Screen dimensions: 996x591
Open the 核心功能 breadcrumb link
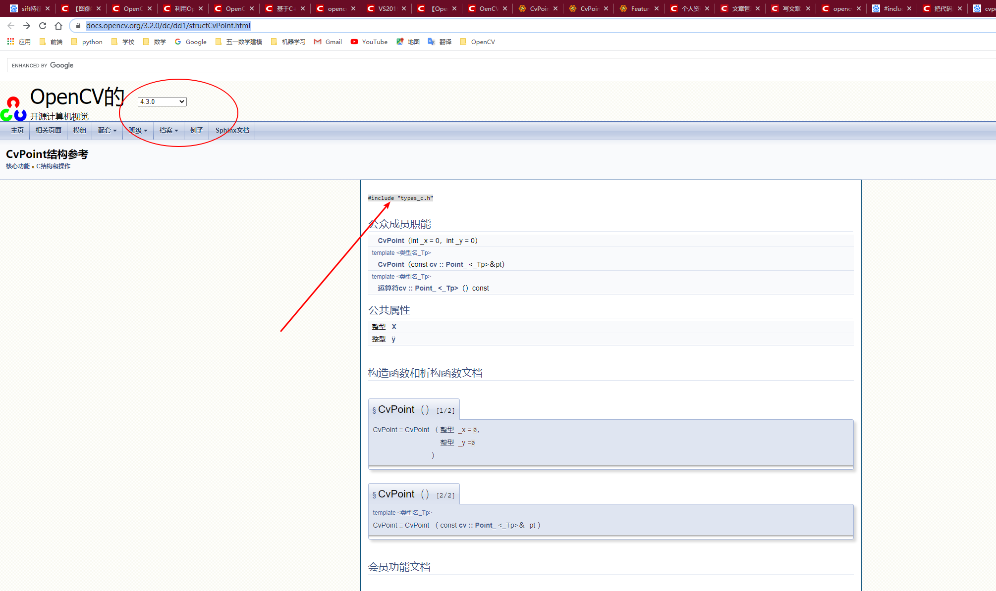[x=18, y=166]
